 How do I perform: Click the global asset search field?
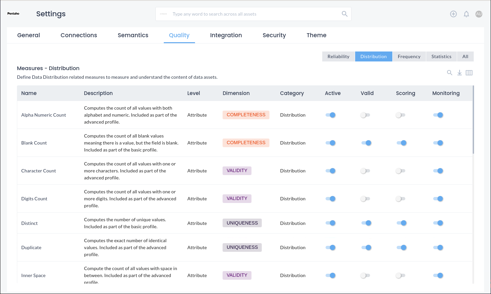(252, 14)
